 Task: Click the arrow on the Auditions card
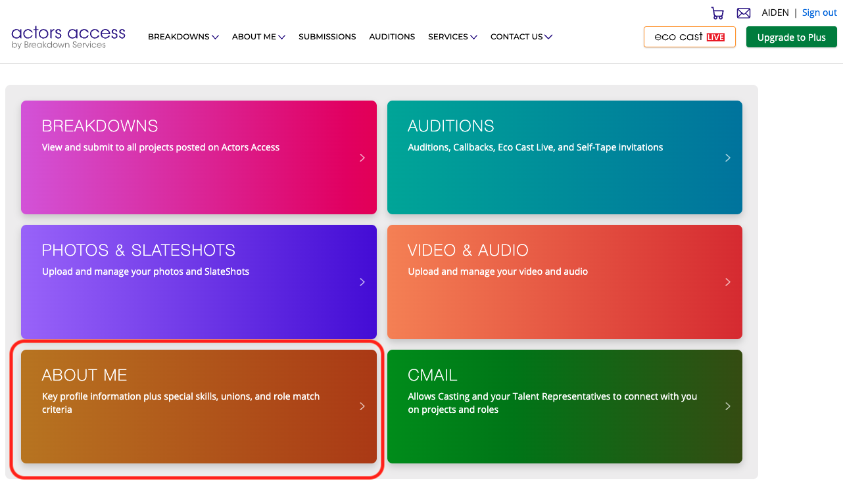point(728,158)
